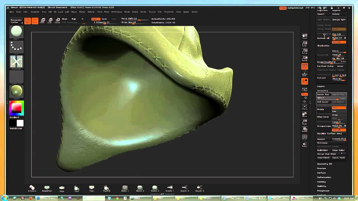The width and height of the screenshot is (358, 201).
Task: Collapse the Geometry subpalette
Action: coord(322,91)
